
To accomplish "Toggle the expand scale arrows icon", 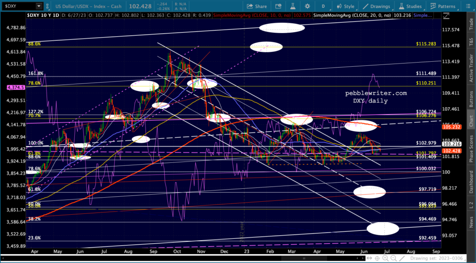I will point(369,258).
